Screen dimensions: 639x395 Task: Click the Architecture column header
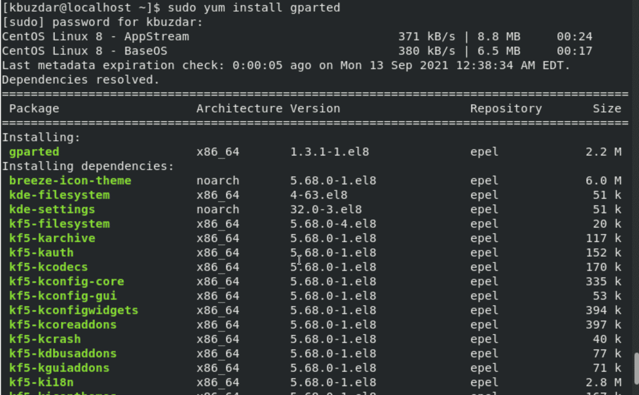(x=239, y=108)
